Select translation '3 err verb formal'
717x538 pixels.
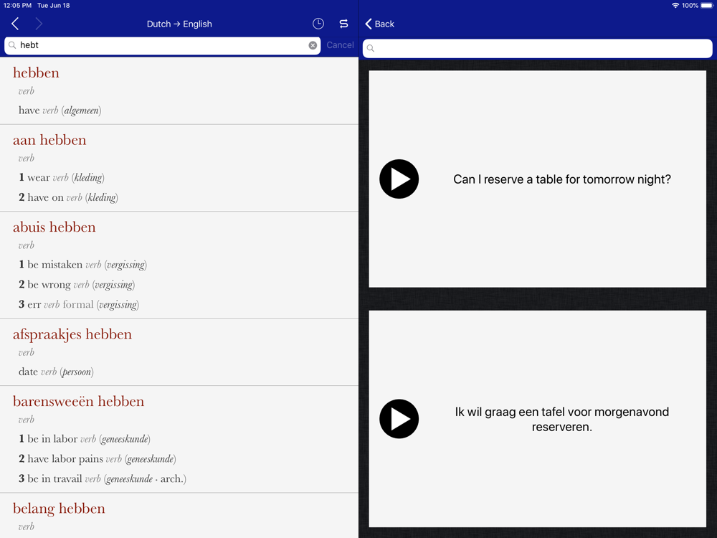(x=79, y=305)
